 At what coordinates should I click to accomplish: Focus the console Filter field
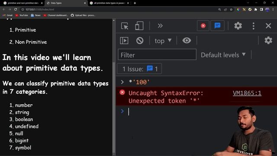[157, 55]
